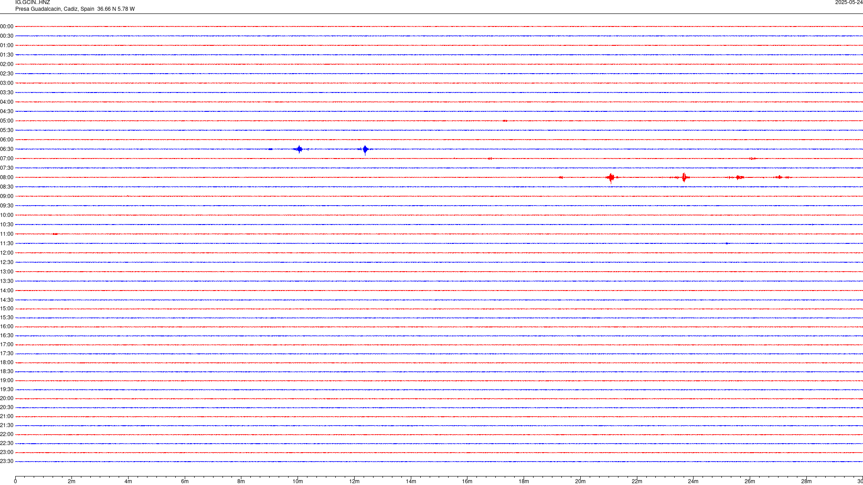Click the red event near 21m on 08:00 trace

pyautogui.click(x=611, y=178)
